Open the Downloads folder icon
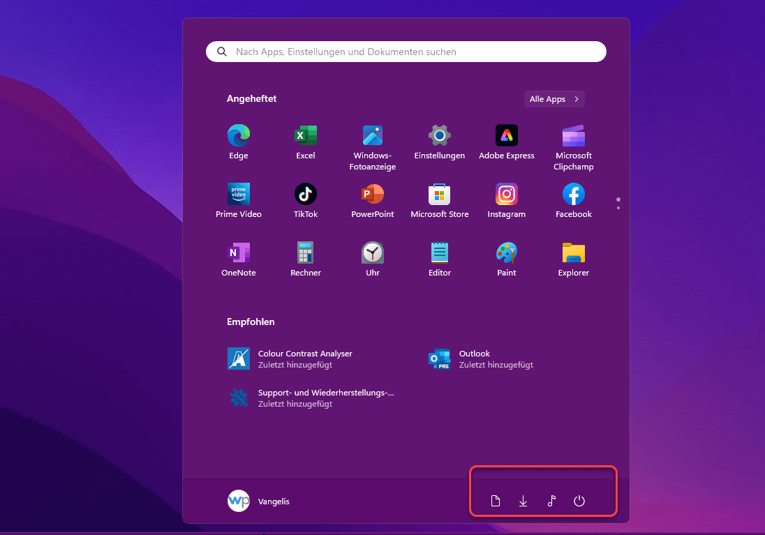This screenshot has width=765, height=535. tap(523, 501)
